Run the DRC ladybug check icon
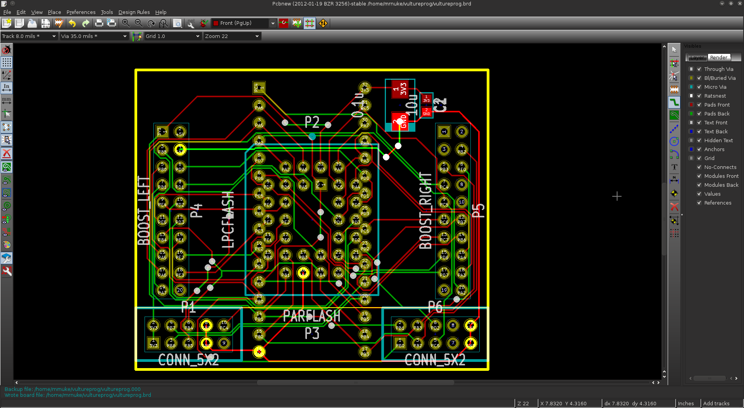 click(x=203, y=23)
